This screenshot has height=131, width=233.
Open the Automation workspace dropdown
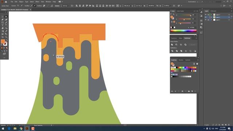193,2
